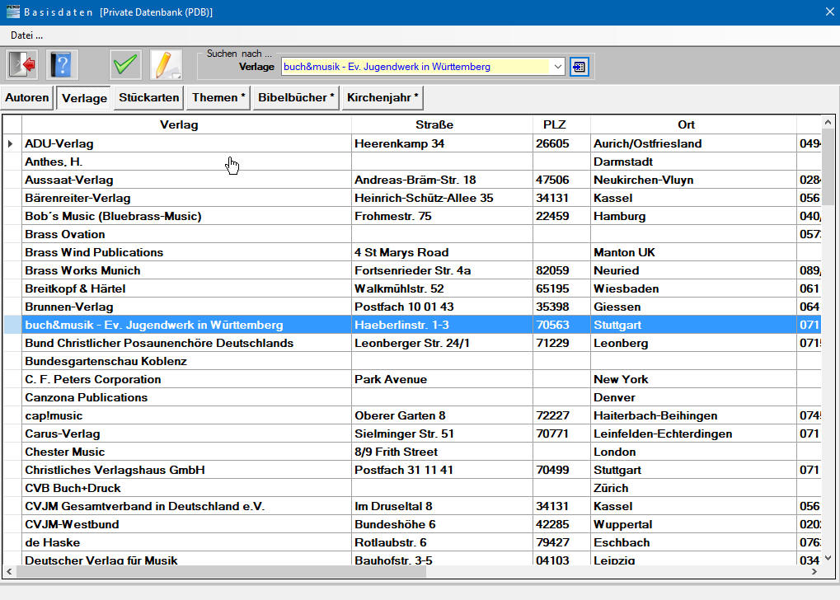Select Christliches Verlagshaus GmbH
This screenshot has width=840, height=600.
point(186,471)
